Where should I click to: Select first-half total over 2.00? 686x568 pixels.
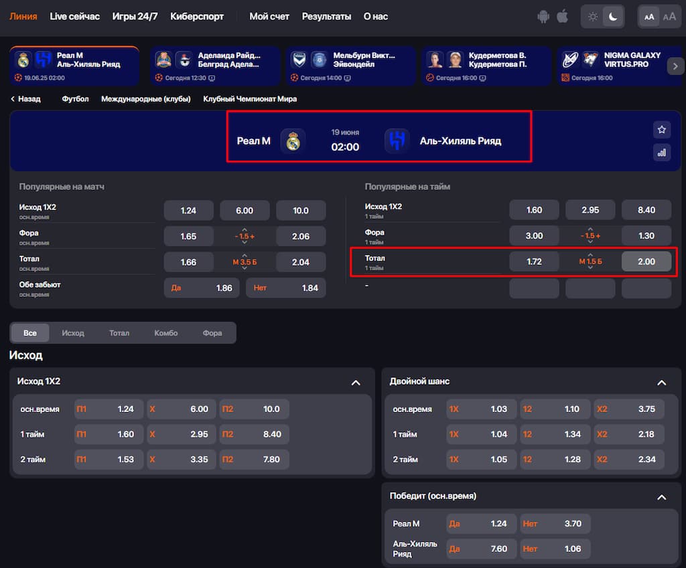[x=646, y=262]
